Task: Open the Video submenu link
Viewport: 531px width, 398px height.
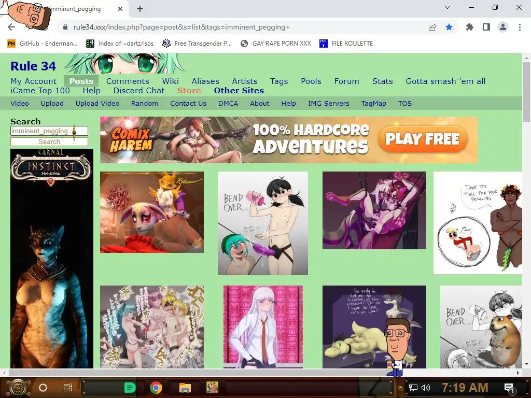Action: pos(20,104)
